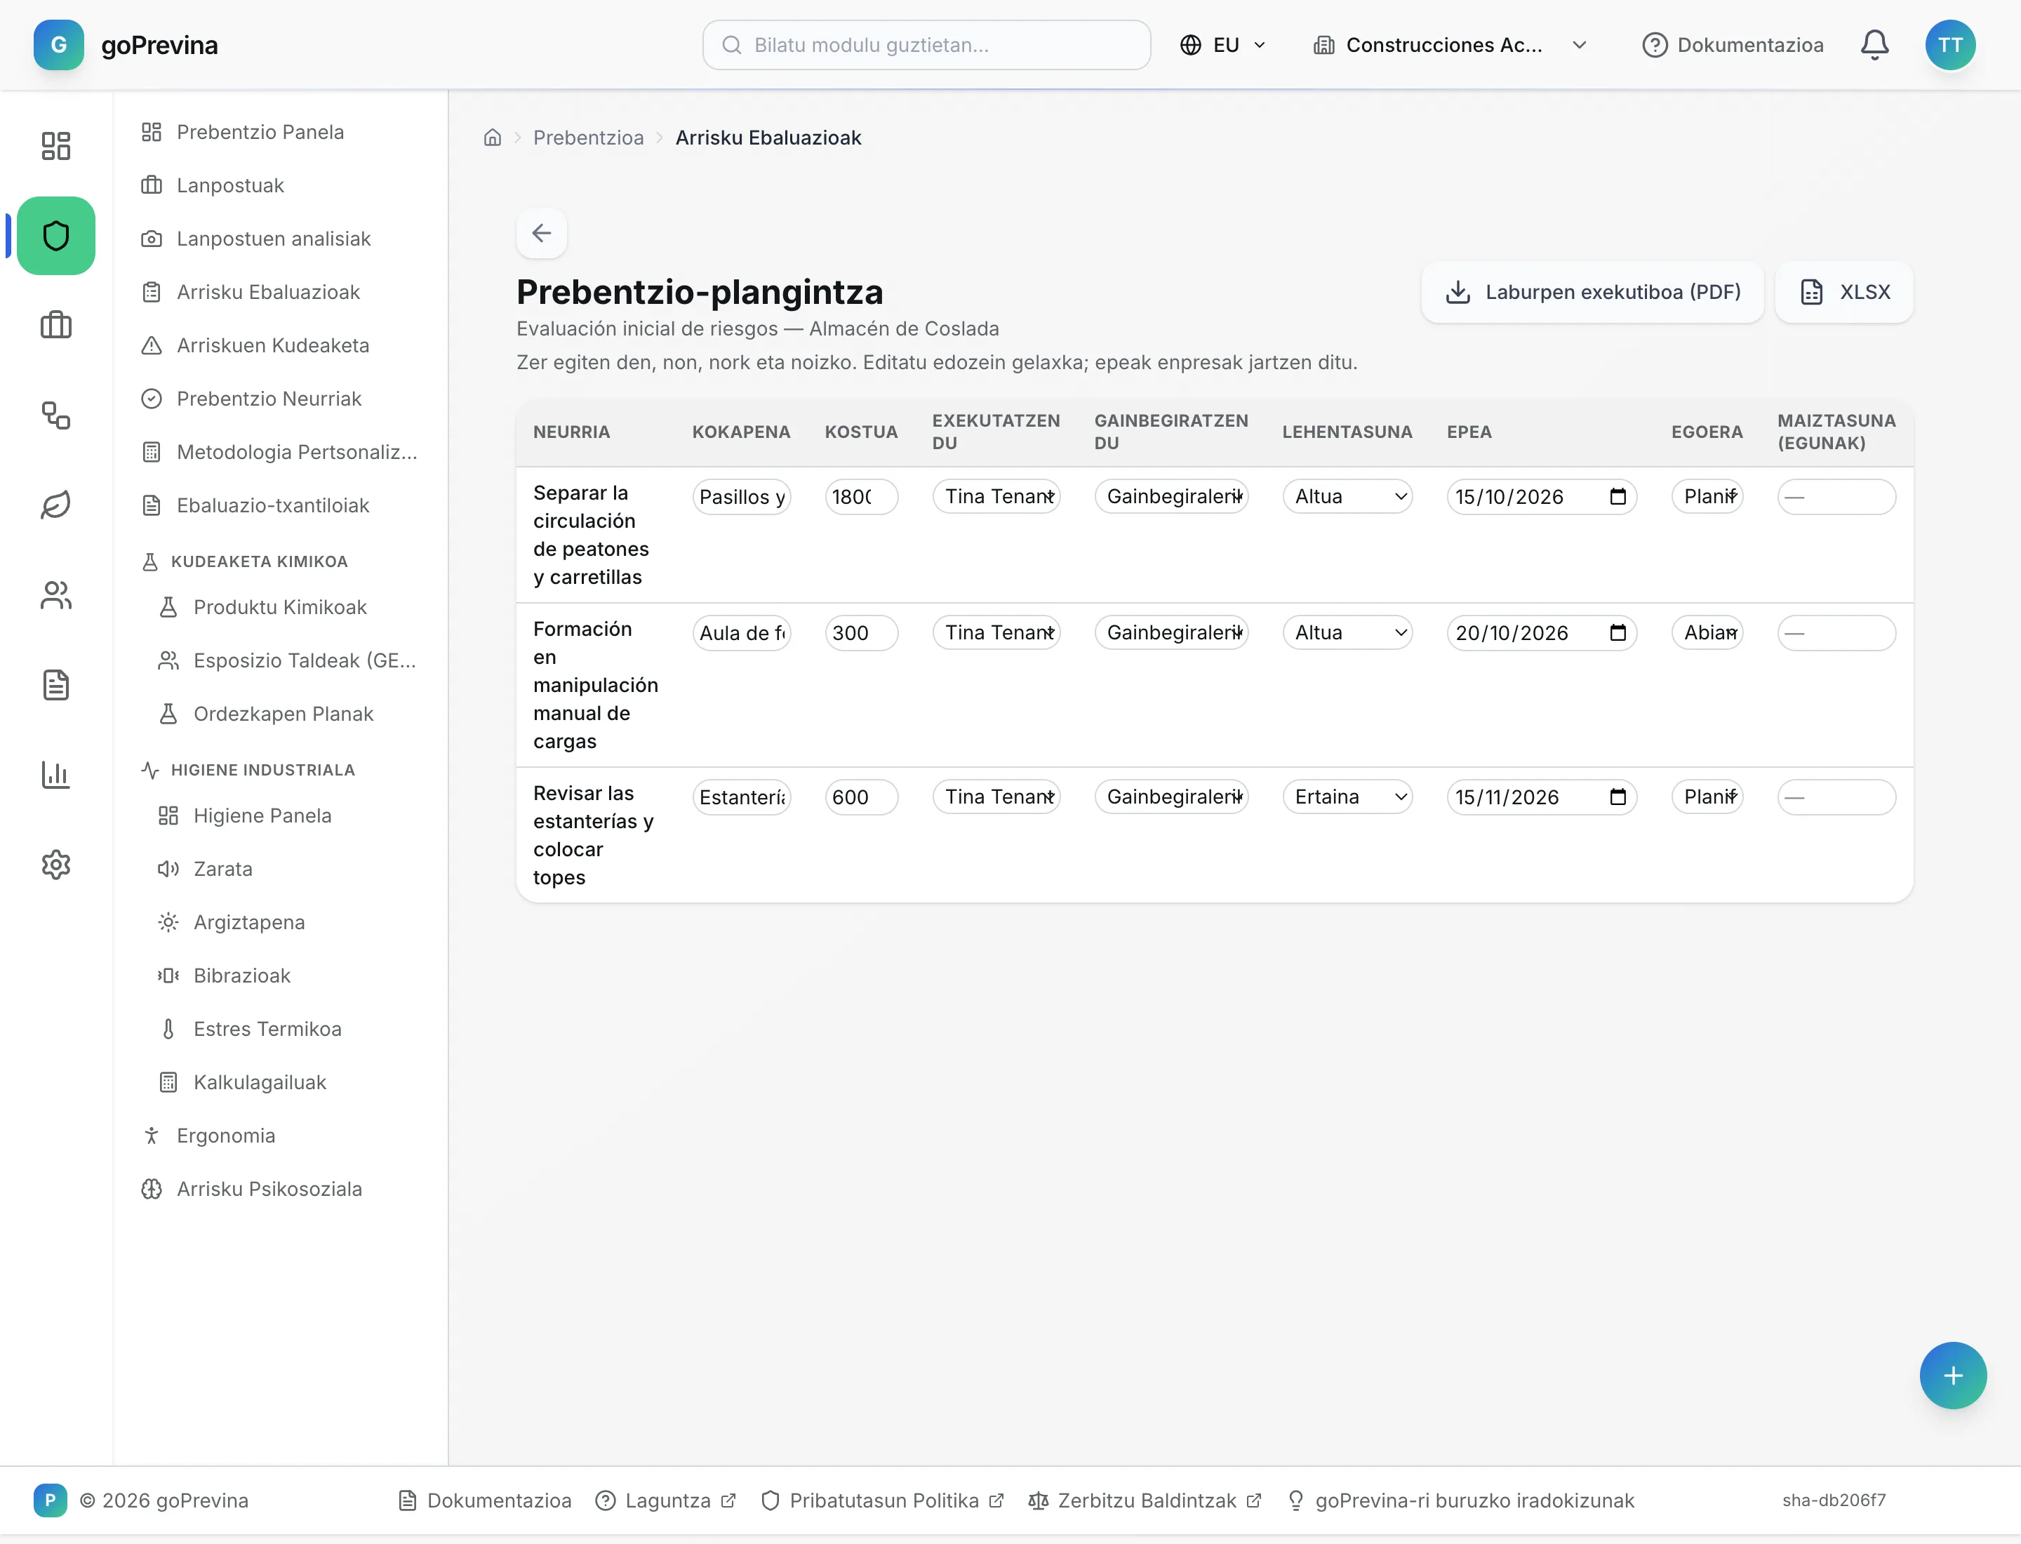Click the Bilatu modulu guztietan search field

(x=926, y=45)
